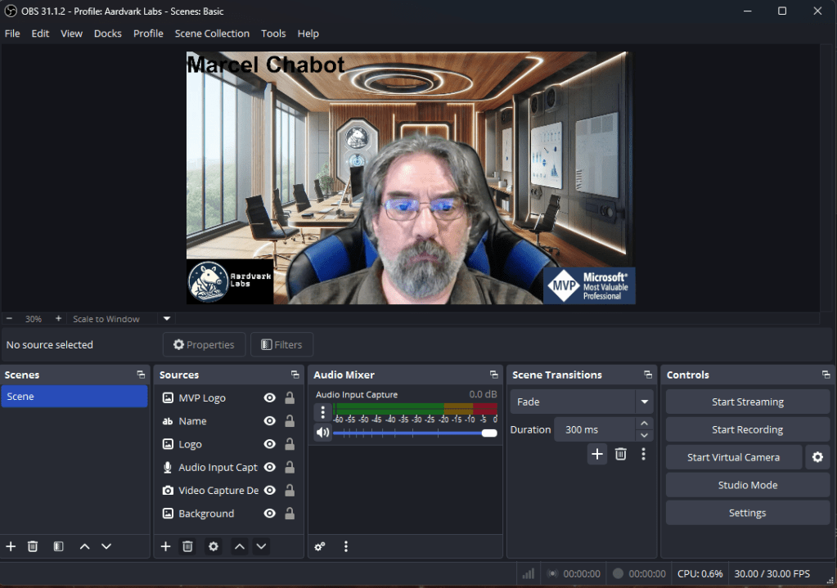
Task: Expand the Fade transition dropdown
Action: pyautogui.click(x=645, y=402)
